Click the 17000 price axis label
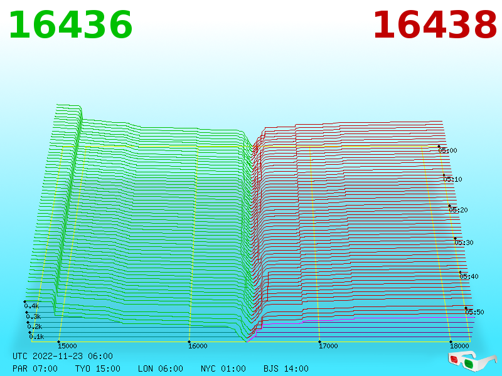The height and width of the screenshot is (376, 502). click(328, 346)
